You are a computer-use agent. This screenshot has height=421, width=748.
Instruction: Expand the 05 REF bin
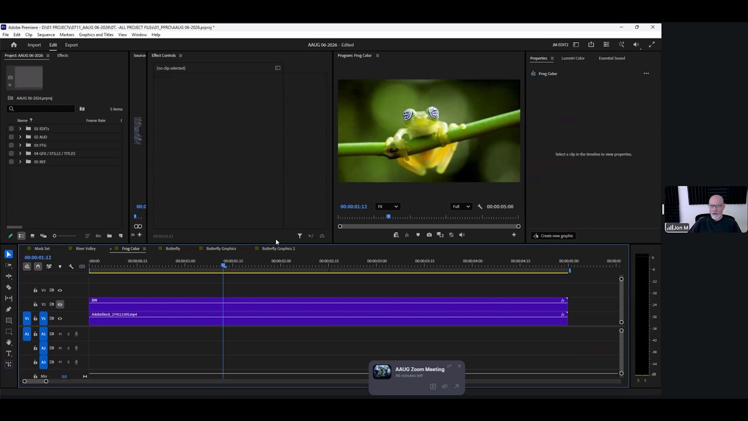click(20, 161)
